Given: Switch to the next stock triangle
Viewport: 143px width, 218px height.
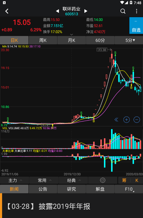Looking at the screenshot, I should tap(86, 11).
